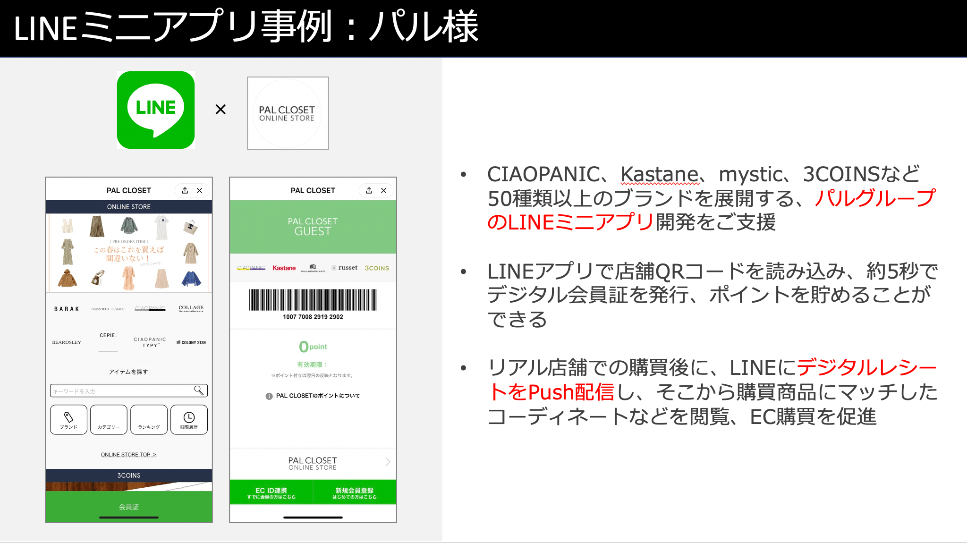Tap the 会員証 toggle bar at the bottom
The width and height of the screenshot is (967, 543).
(128, 506)
